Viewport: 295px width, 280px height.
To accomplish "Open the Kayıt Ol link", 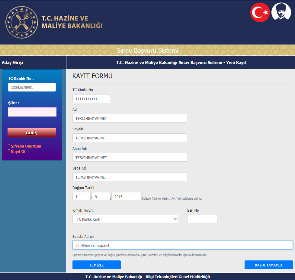I will (18, 152).
